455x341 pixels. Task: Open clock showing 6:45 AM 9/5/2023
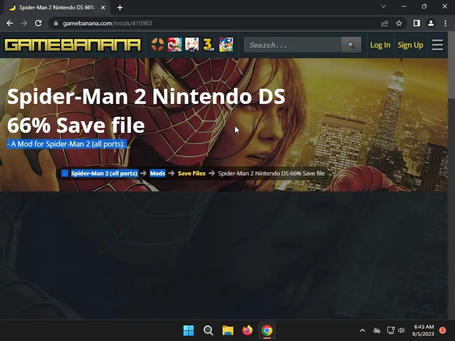point(423,330)
